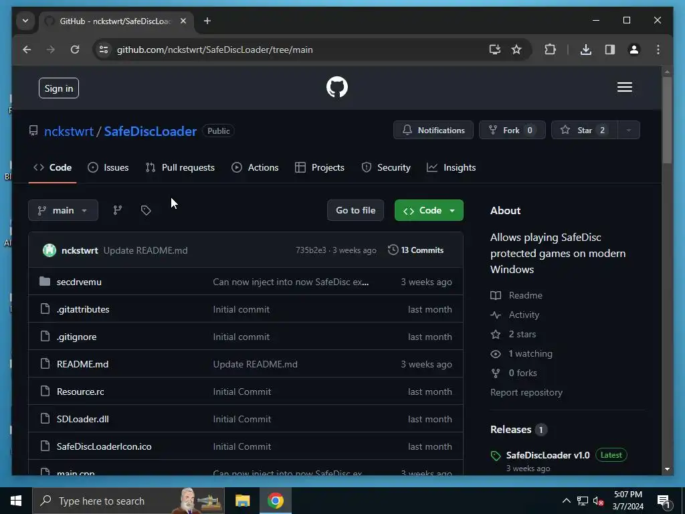Screen dimensions: 685x514
Task: Open the SDLoader.dll file
Action: click(x=82, y=419)
